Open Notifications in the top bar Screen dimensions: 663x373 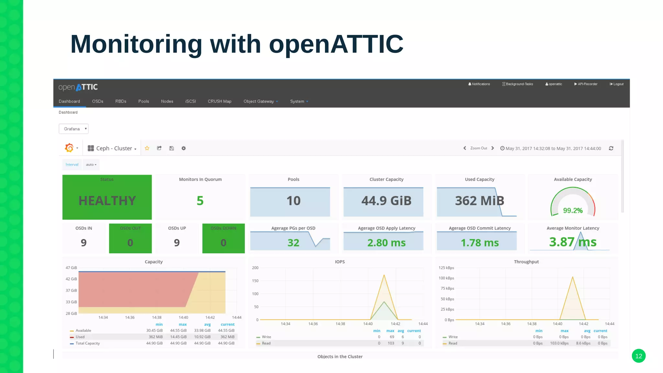pyautogui.click(x=479, y=84)
